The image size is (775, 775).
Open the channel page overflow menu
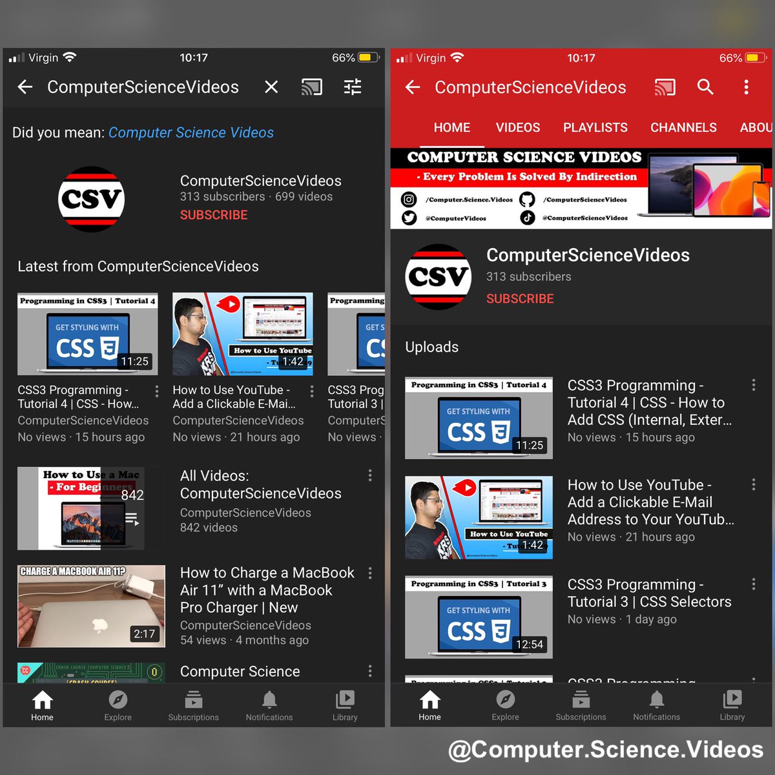click(x=746, y=87)
